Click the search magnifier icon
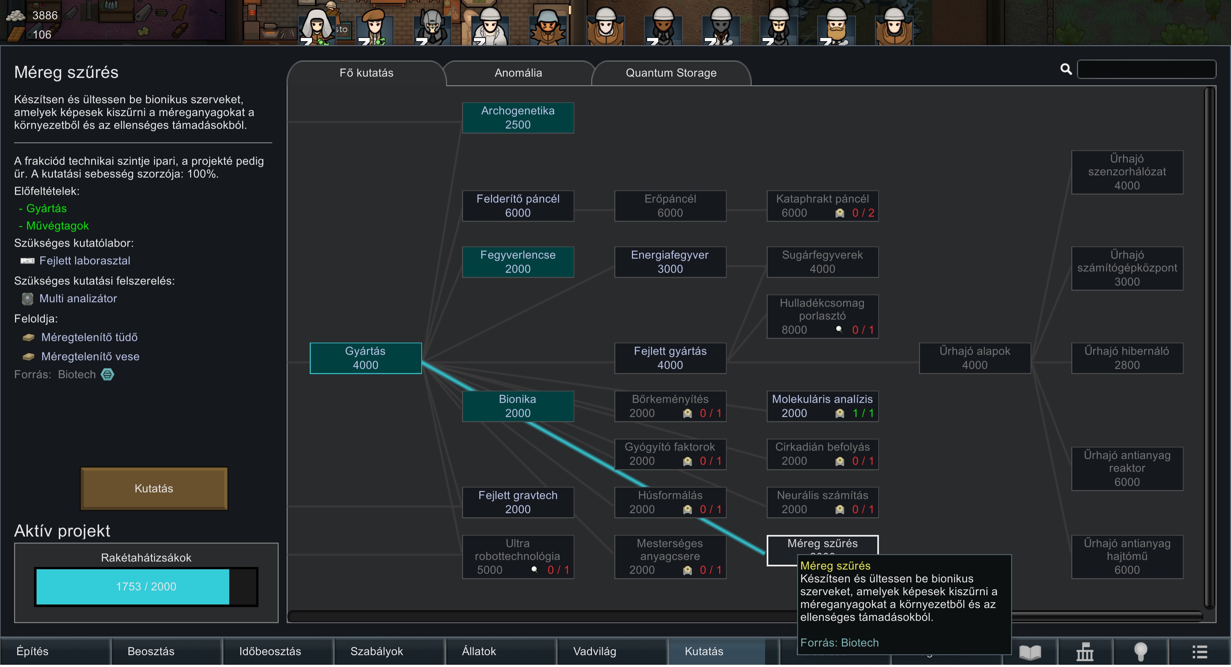 pyautogui.click(x=1066, y=70)
